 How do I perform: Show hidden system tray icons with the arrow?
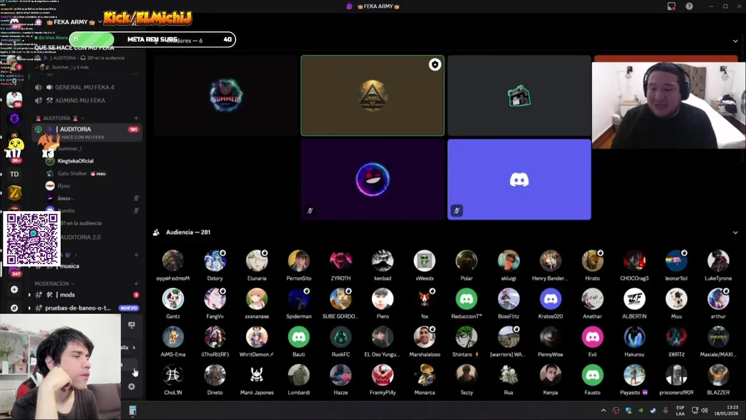click(x=603, y=411)
